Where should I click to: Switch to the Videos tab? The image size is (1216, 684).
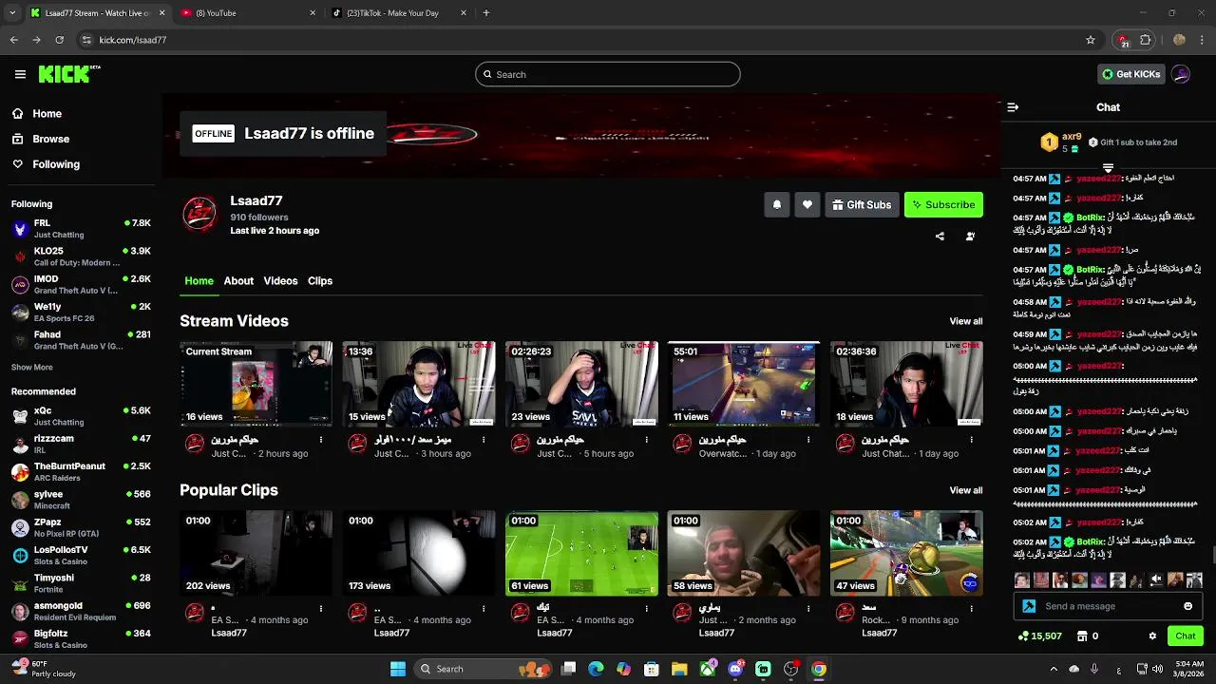[280, 281]
